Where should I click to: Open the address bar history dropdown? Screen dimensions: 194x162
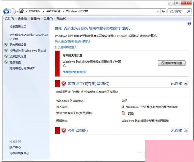point(158,11)
